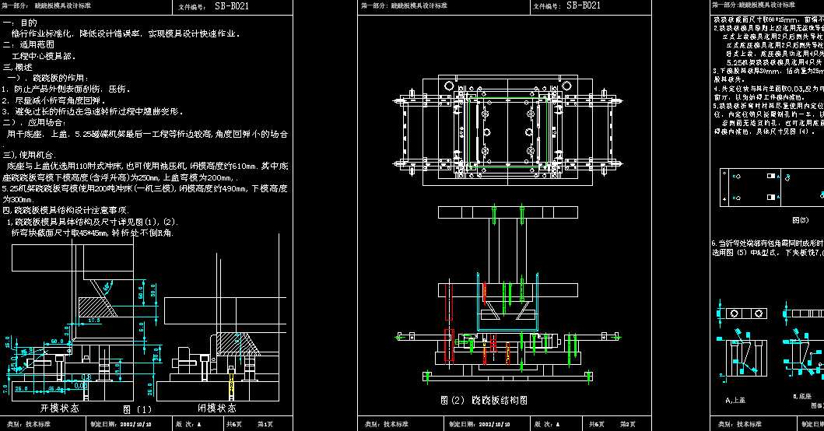Image resolution: width=824 pixels, height=431 pixels.
Task: Select the line starting "修行作业标准化"
Action: 125,33
